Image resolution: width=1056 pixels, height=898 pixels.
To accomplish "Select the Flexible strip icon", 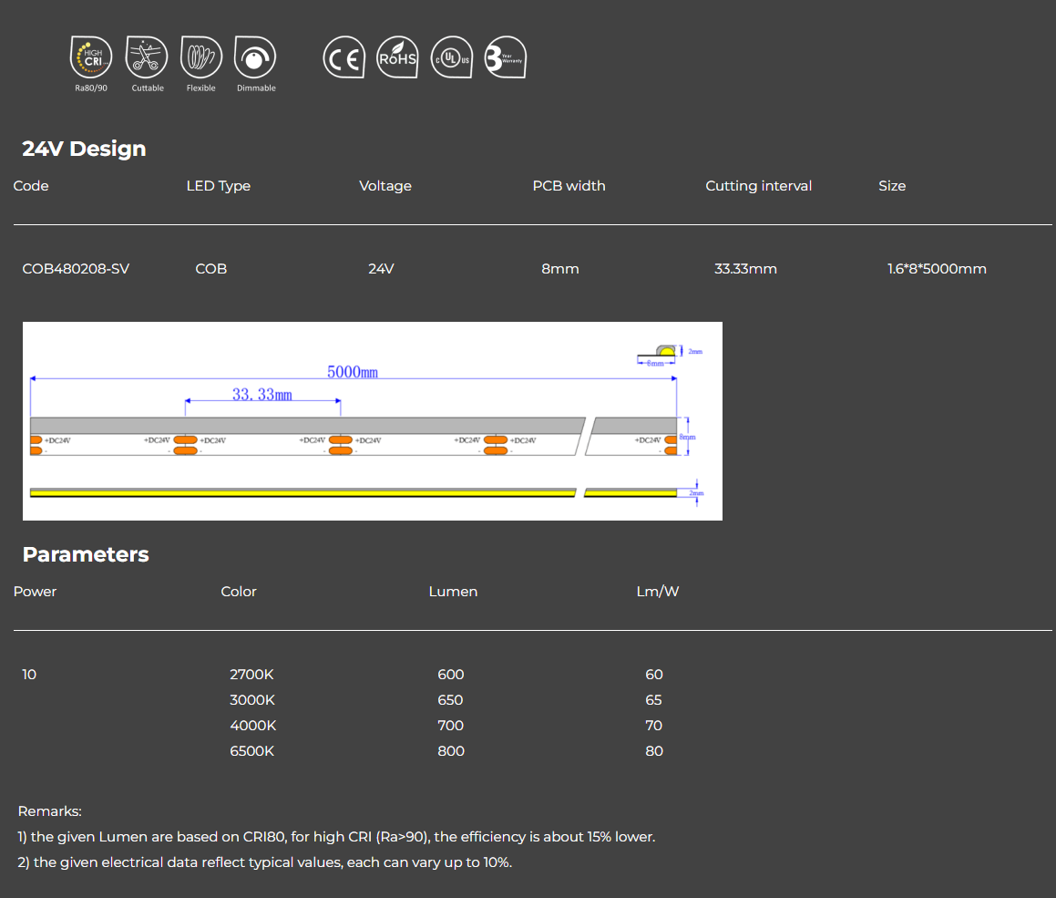I will point(201,57).
